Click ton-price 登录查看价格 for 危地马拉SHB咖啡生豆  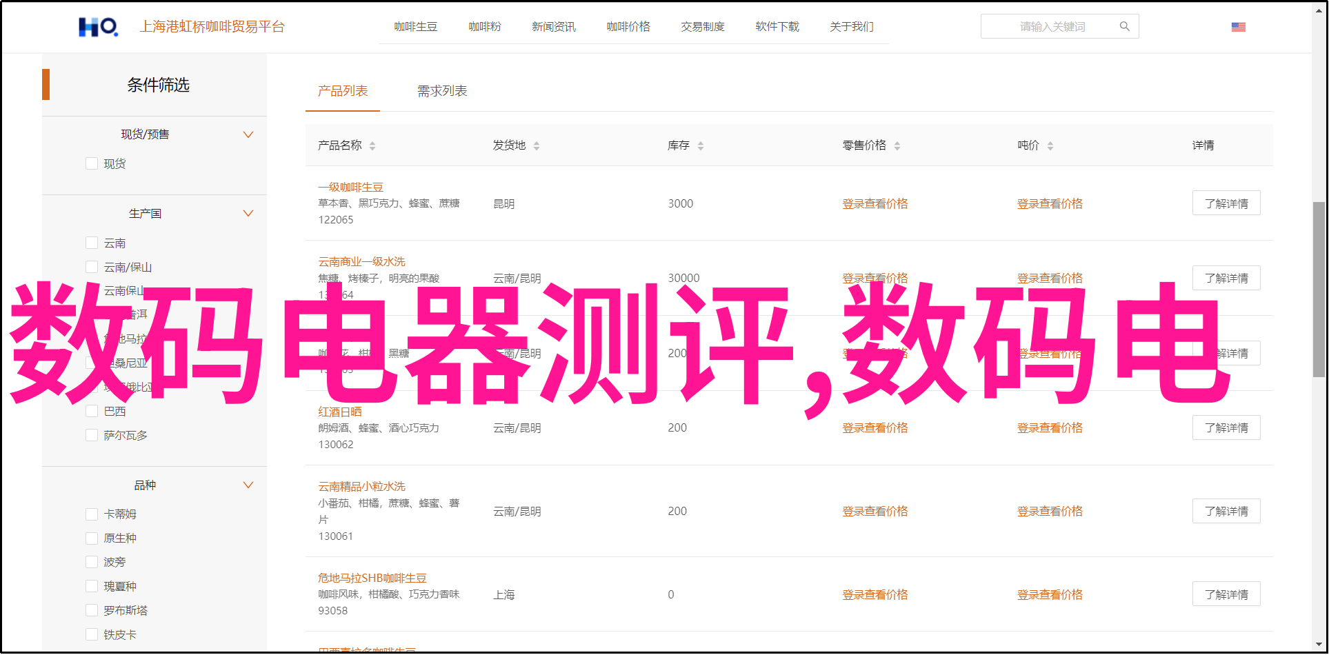(1050, 594)
